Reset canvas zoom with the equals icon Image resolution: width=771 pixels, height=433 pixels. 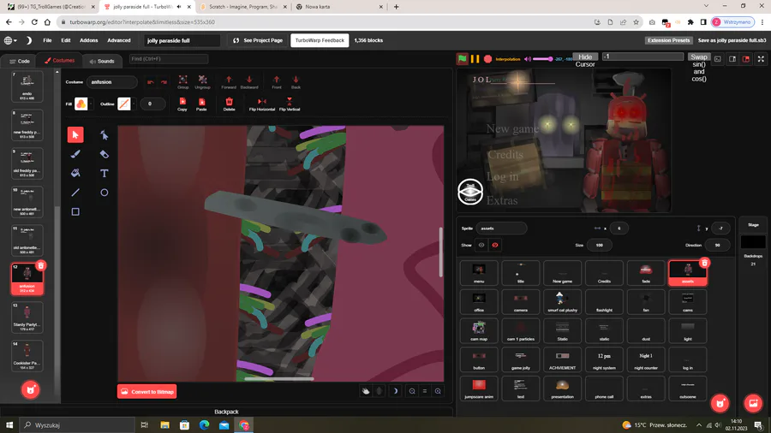[x=425, y=391]
